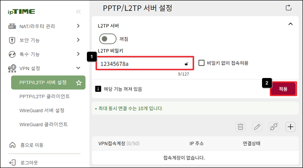Click the ipTIME logo
Image resolution: width=303 pixels, height=168 pixels.
point(21,12)
